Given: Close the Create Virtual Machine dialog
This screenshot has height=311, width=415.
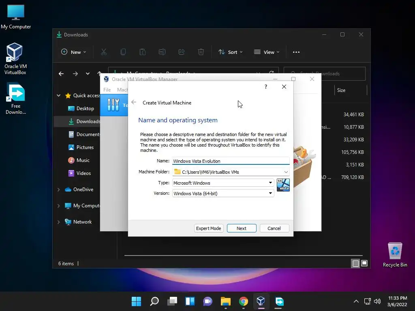Looking at the screenshot, I should click(284, 87).
